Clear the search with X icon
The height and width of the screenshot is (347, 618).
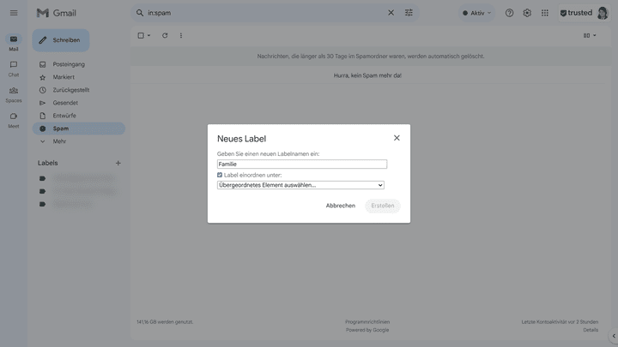(391, 13)
